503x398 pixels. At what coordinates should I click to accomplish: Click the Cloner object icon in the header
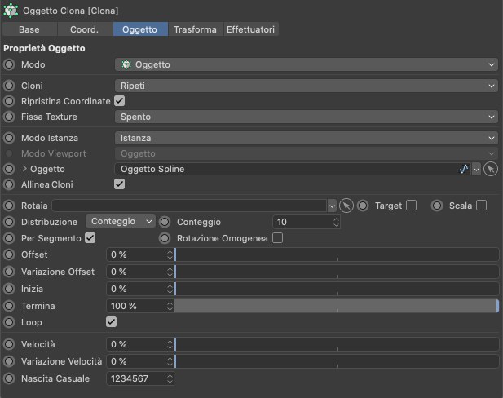click(11, 11)
